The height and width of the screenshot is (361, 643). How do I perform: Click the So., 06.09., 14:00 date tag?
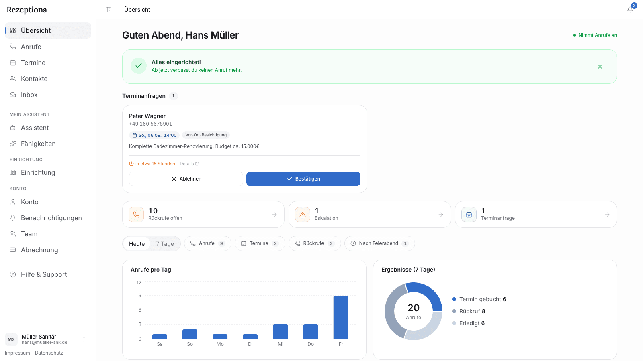[154, 135]
